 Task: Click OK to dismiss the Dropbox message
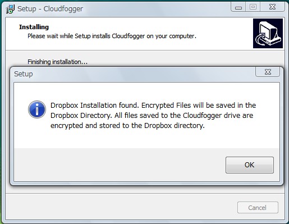[x=250, y=165]
